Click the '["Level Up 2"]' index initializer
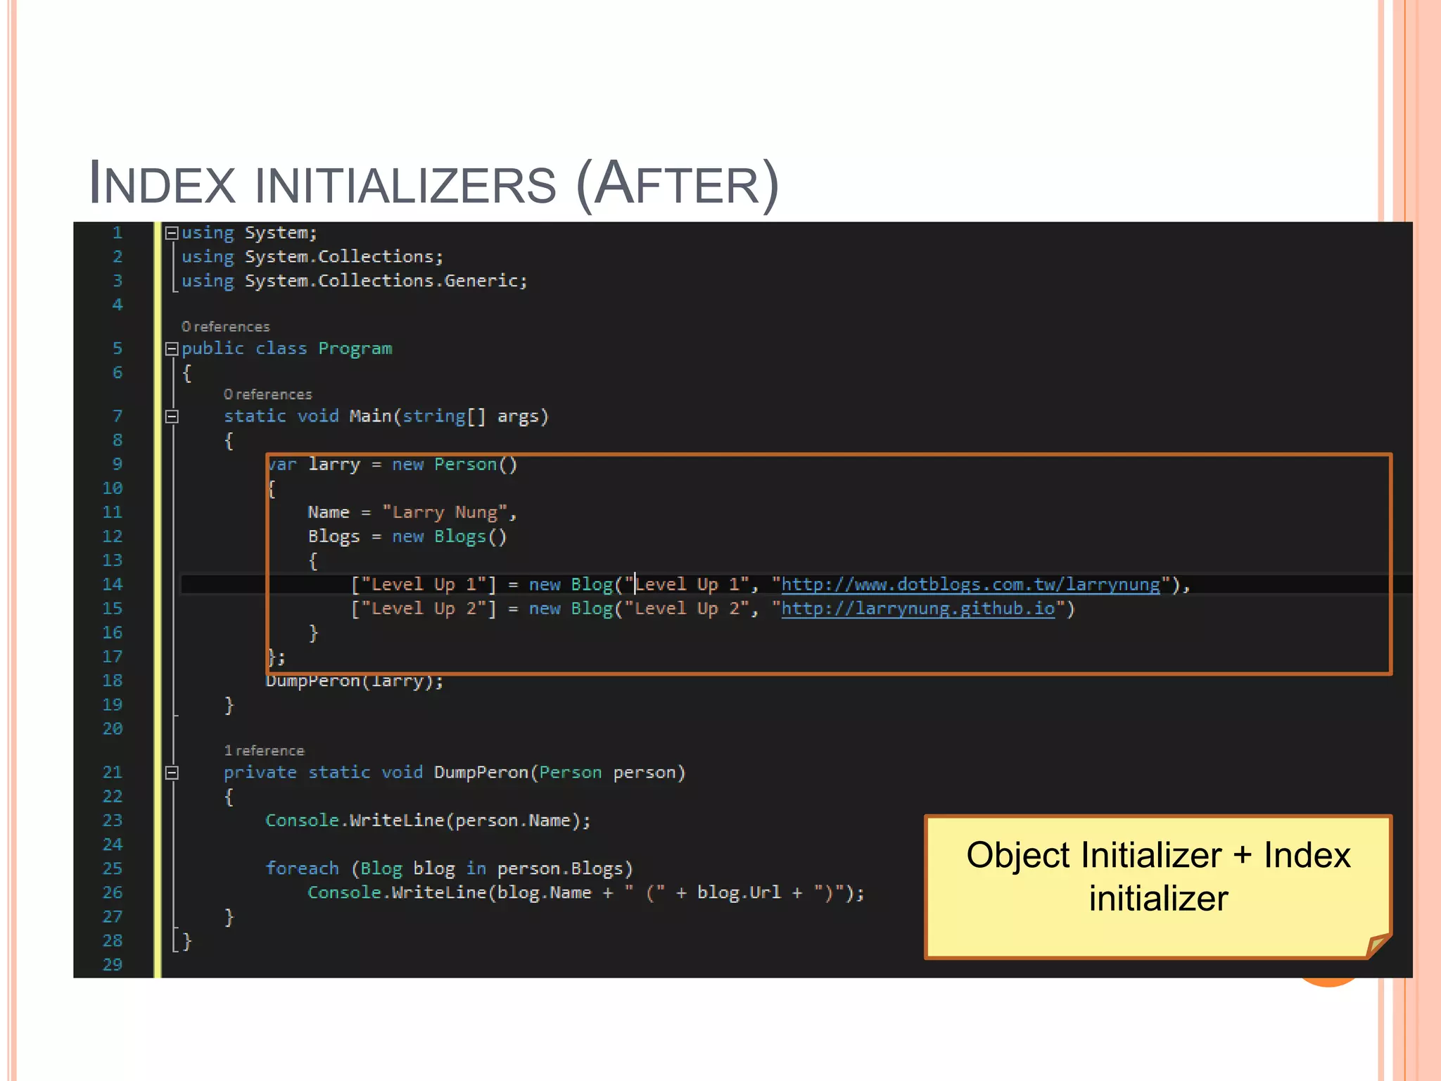 pos(424,609)
